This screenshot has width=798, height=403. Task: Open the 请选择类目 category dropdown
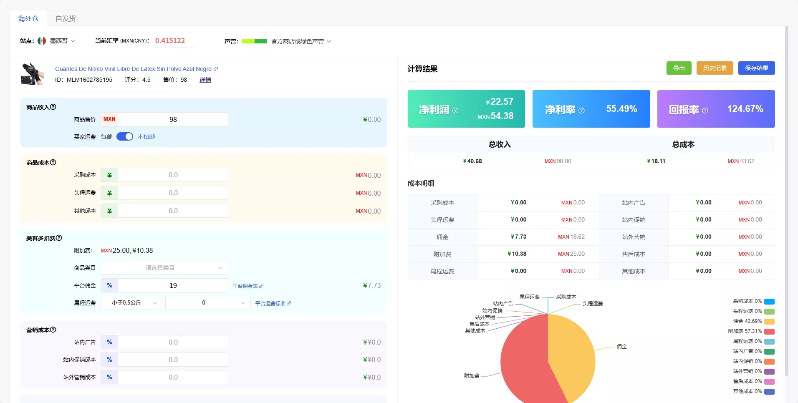pyautogui.click(x=164, y=268)
